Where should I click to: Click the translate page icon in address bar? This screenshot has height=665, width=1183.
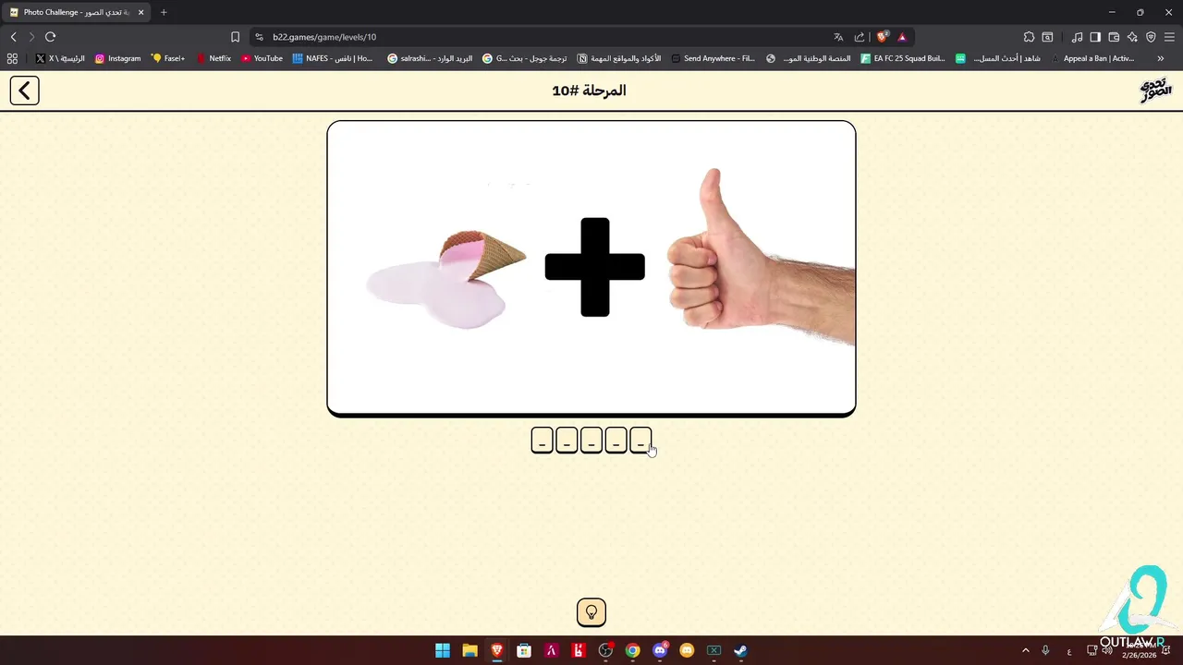pos(838,37)
